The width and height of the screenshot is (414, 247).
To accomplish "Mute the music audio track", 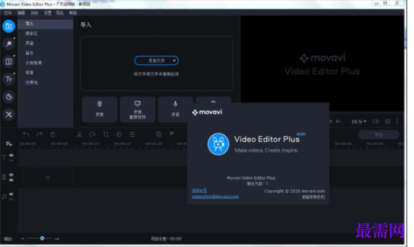I will point(11,194).
